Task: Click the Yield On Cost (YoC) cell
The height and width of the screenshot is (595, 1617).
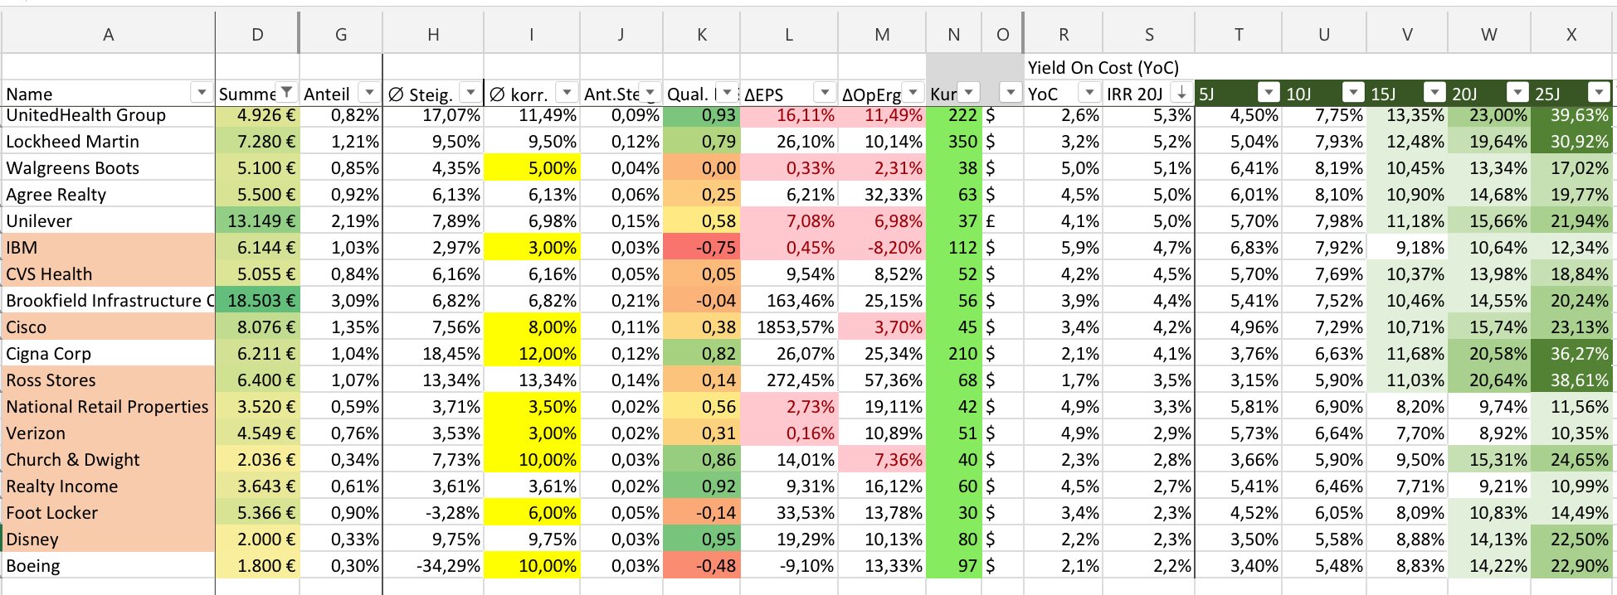Action: [x=1103, y=68]
